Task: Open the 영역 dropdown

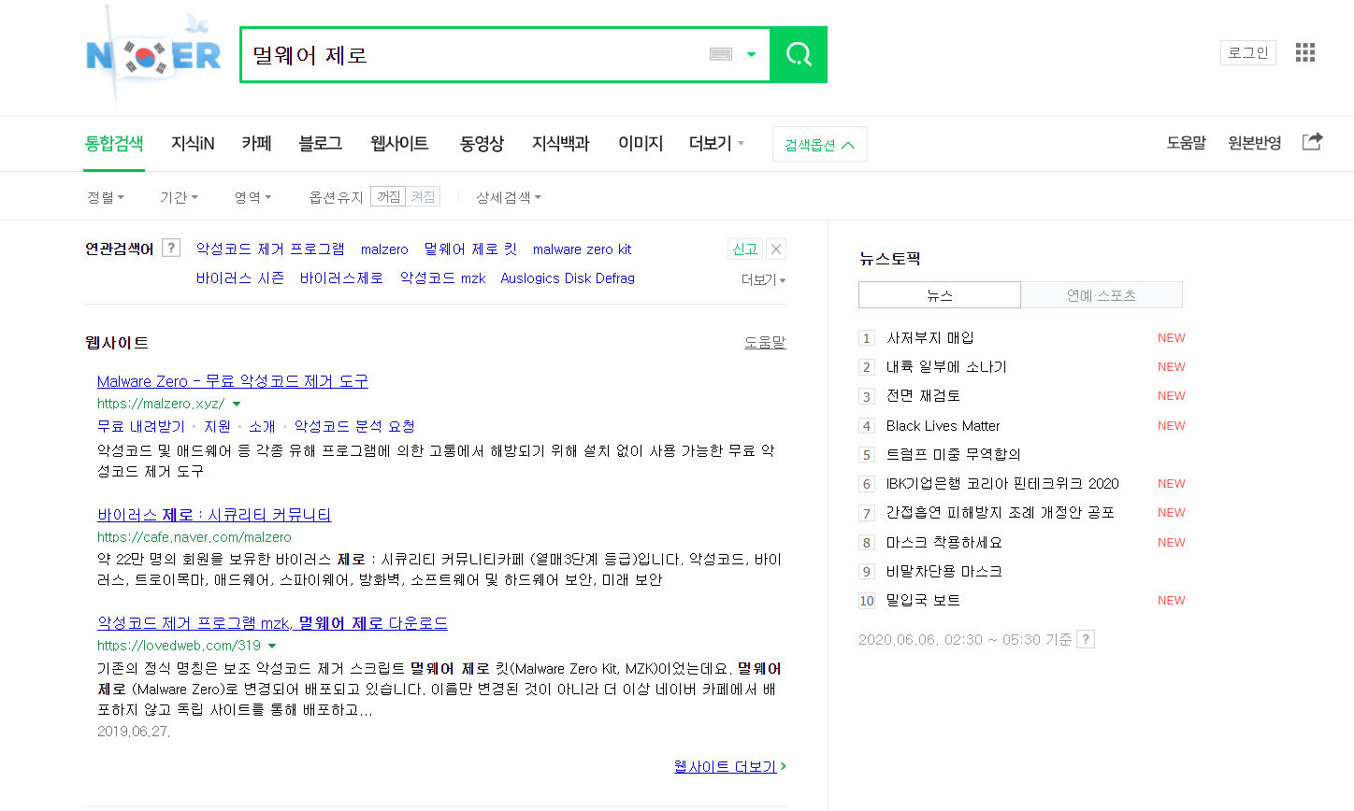Action: click(x=252, y=197)
